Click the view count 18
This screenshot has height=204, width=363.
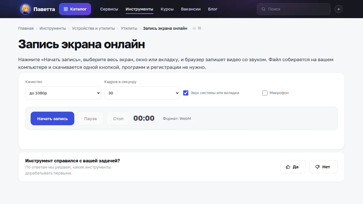pos(199,28)
